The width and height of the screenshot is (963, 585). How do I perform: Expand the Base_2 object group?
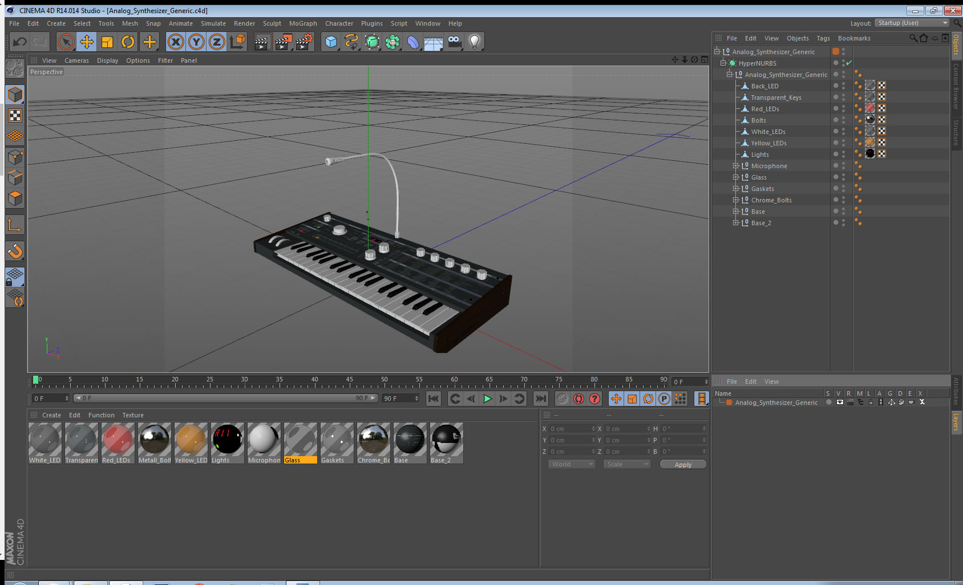click(736, 223)
